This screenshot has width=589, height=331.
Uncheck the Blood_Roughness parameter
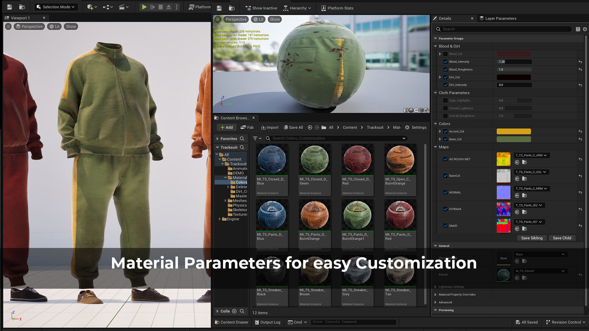click(445, 70)
